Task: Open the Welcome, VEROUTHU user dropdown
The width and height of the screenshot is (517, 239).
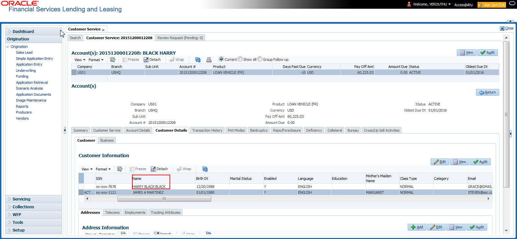Action: [x=432, y=4]
